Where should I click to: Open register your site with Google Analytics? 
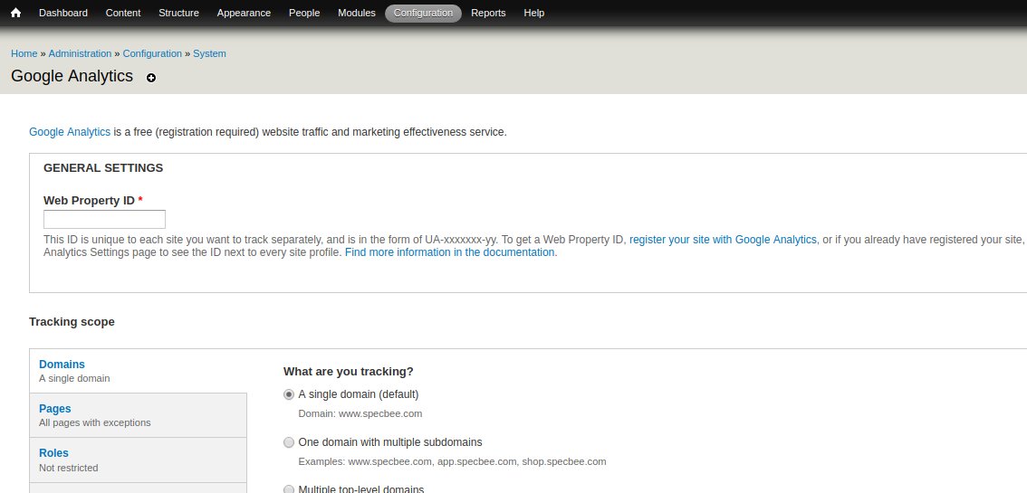(x=723, y=240)
